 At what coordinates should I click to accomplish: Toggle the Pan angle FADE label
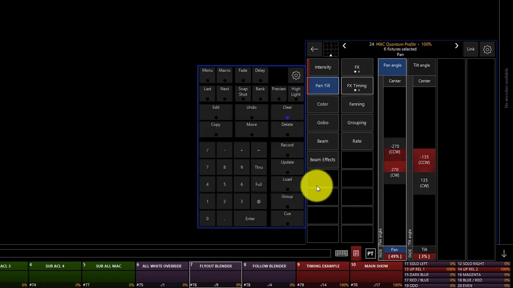(x=380, y=253)
